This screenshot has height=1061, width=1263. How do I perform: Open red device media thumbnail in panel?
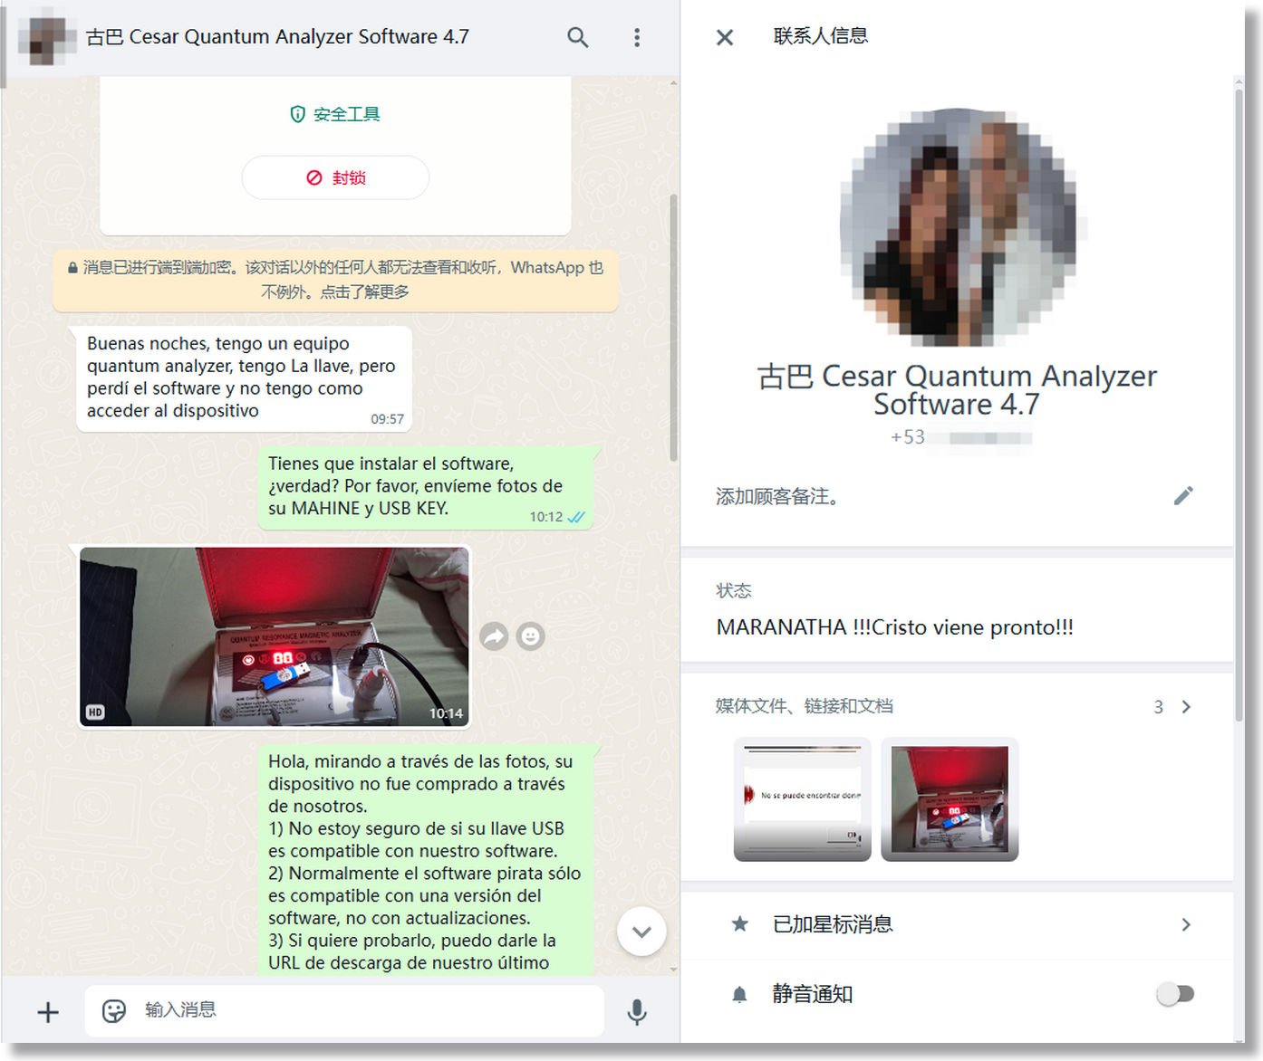coord(950,798)
